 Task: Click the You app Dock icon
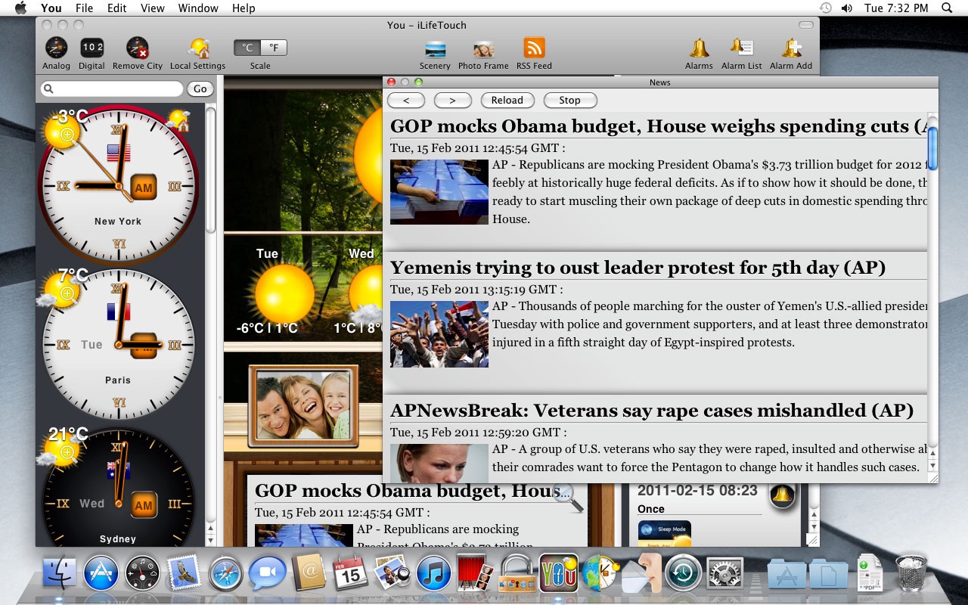click(x=559, y=572)
